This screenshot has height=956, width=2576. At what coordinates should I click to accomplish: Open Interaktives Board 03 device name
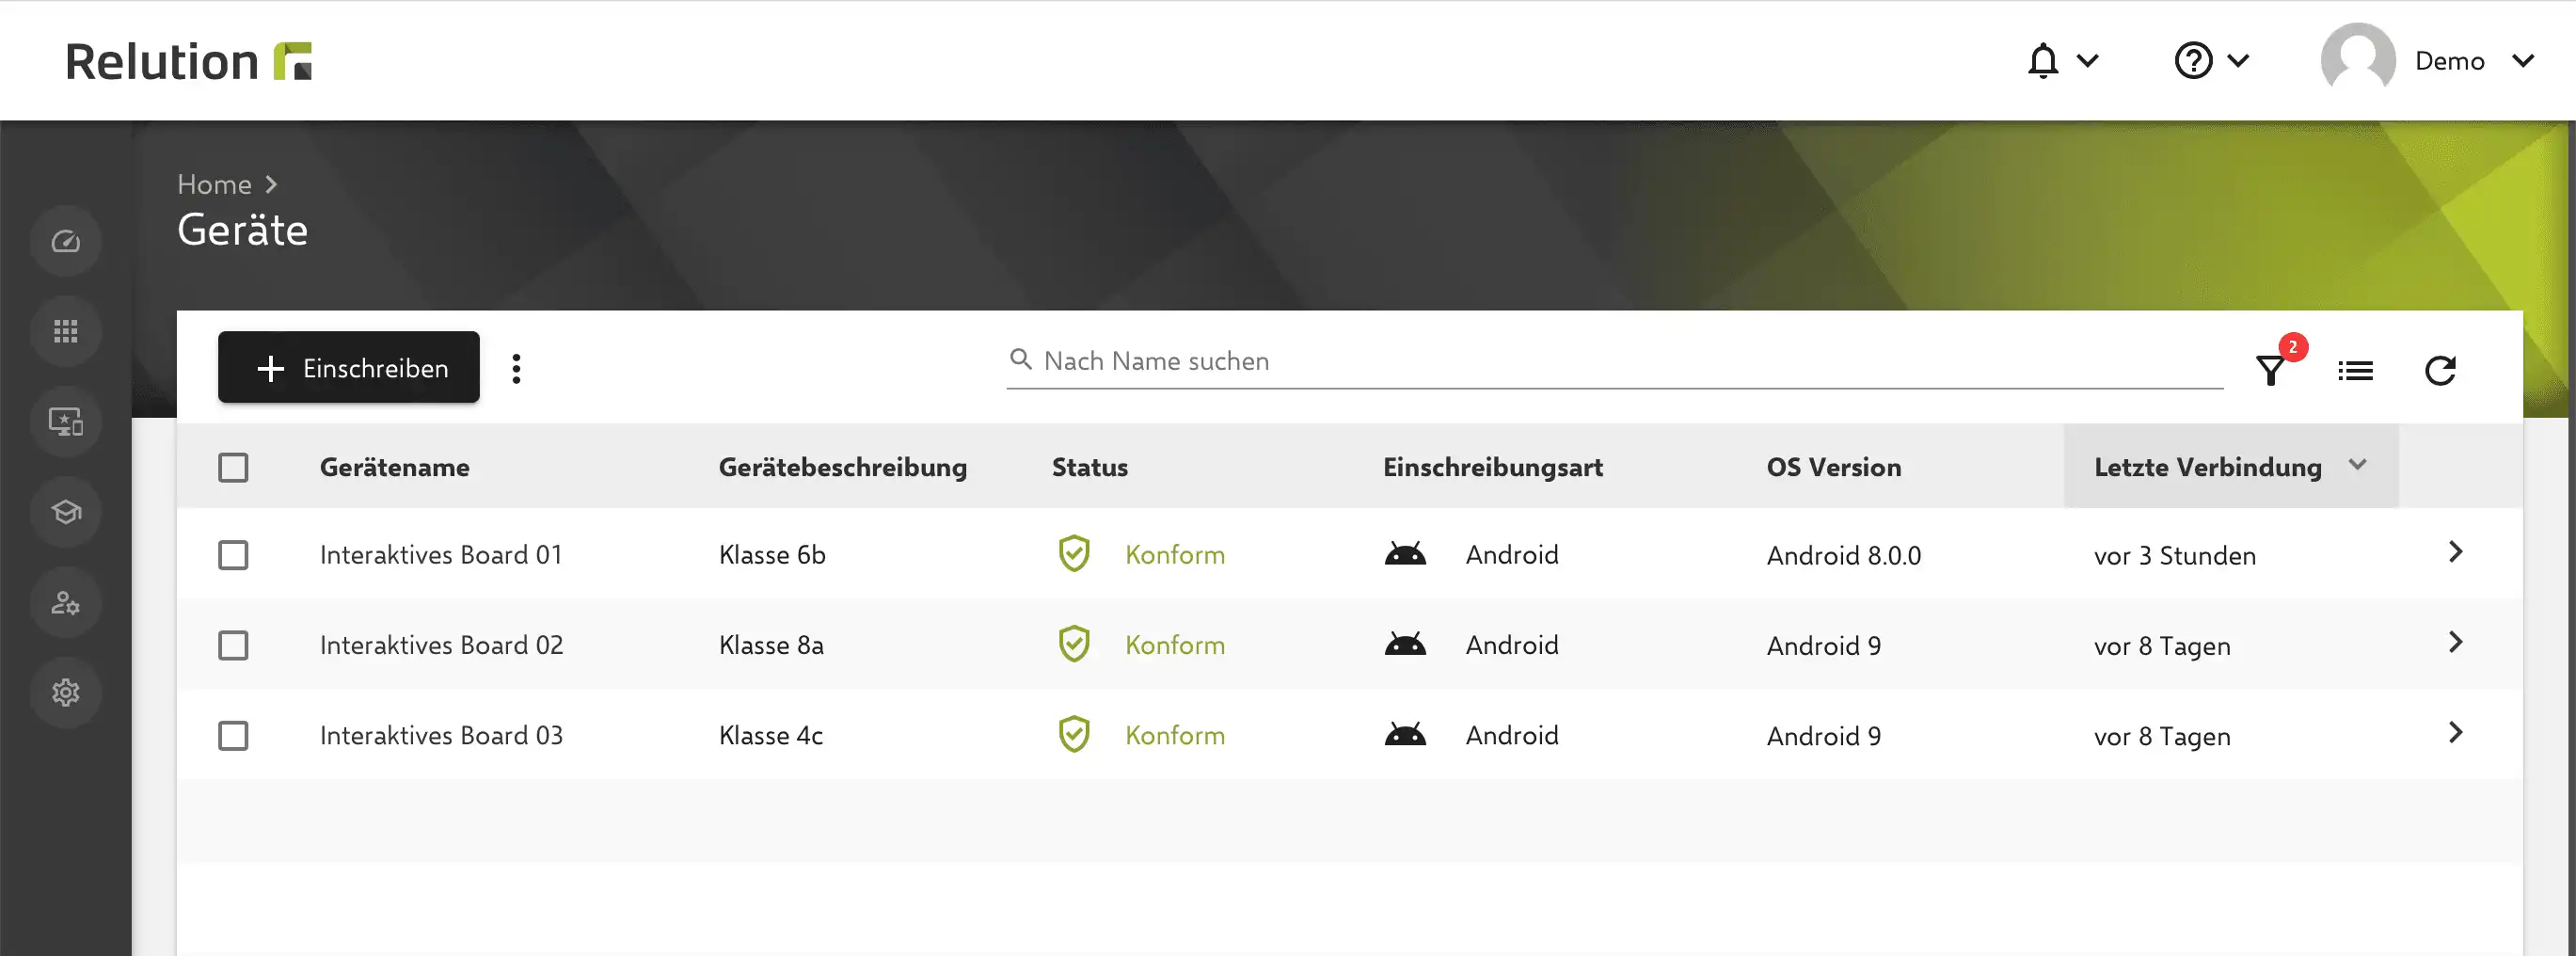441,736
